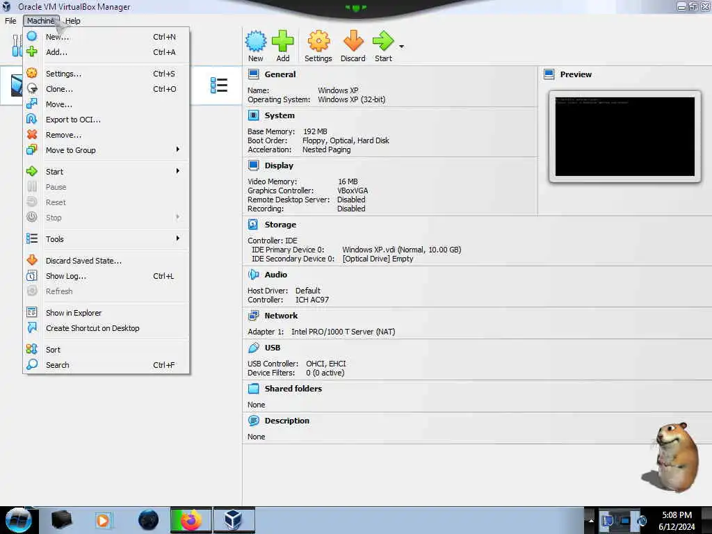Click 'Intel PRO/1000 T Server (NAT)' adapter text
The image size is (712, 534).
click(x=343, y=332)
